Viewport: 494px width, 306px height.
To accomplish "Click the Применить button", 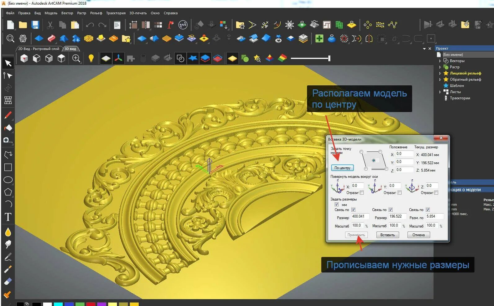I will coord(356,235).
